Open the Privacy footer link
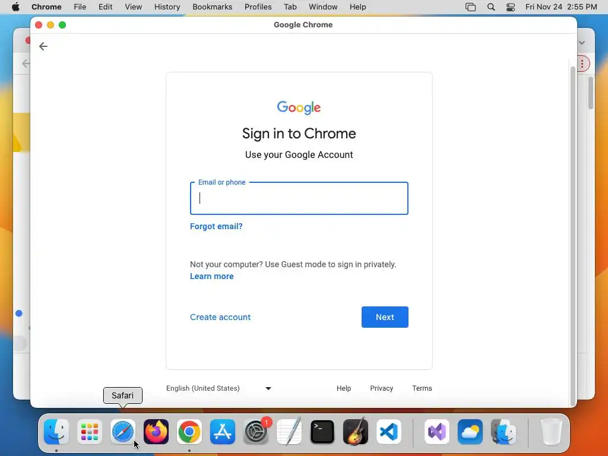 (x=382, y=388)
